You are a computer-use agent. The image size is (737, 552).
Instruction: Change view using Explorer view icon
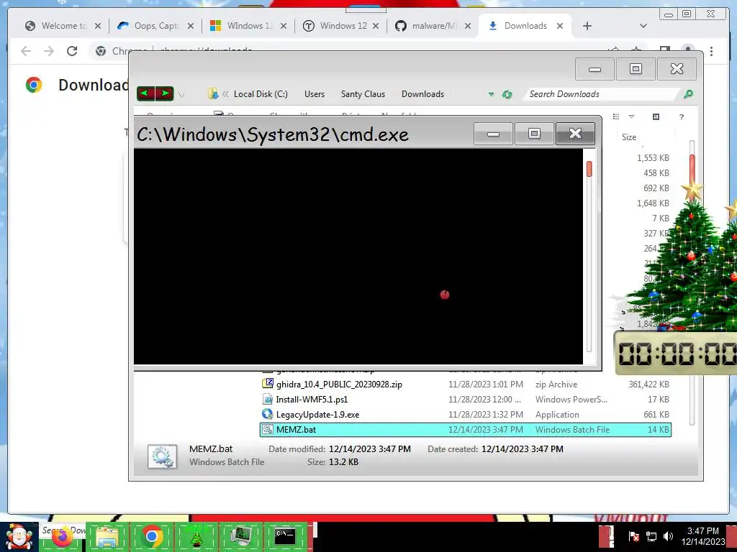(616, 116)
